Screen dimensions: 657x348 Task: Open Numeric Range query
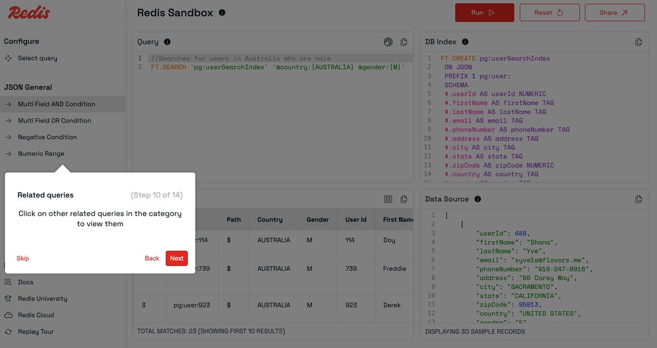[63, 153]
